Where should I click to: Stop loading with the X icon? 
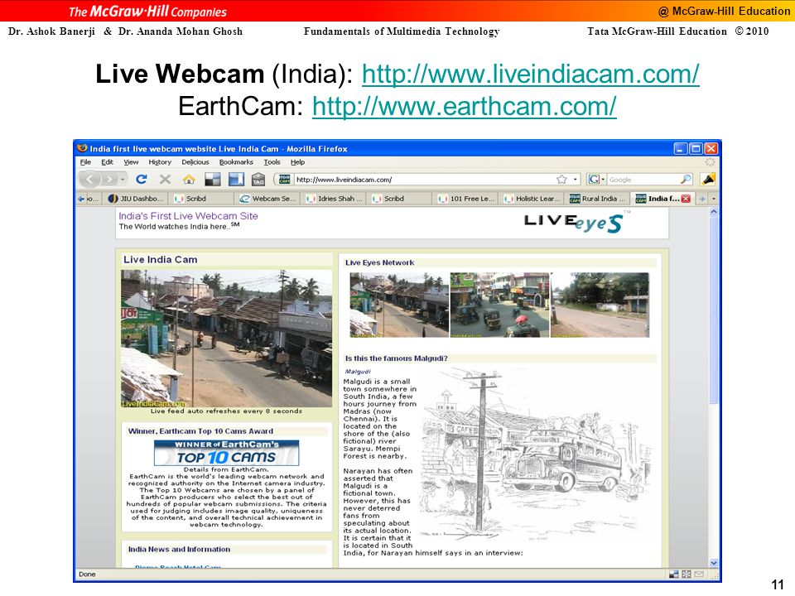tap(165, 179)
